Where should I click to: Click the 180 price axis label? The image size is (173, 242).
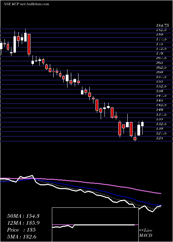pos(159,35)
